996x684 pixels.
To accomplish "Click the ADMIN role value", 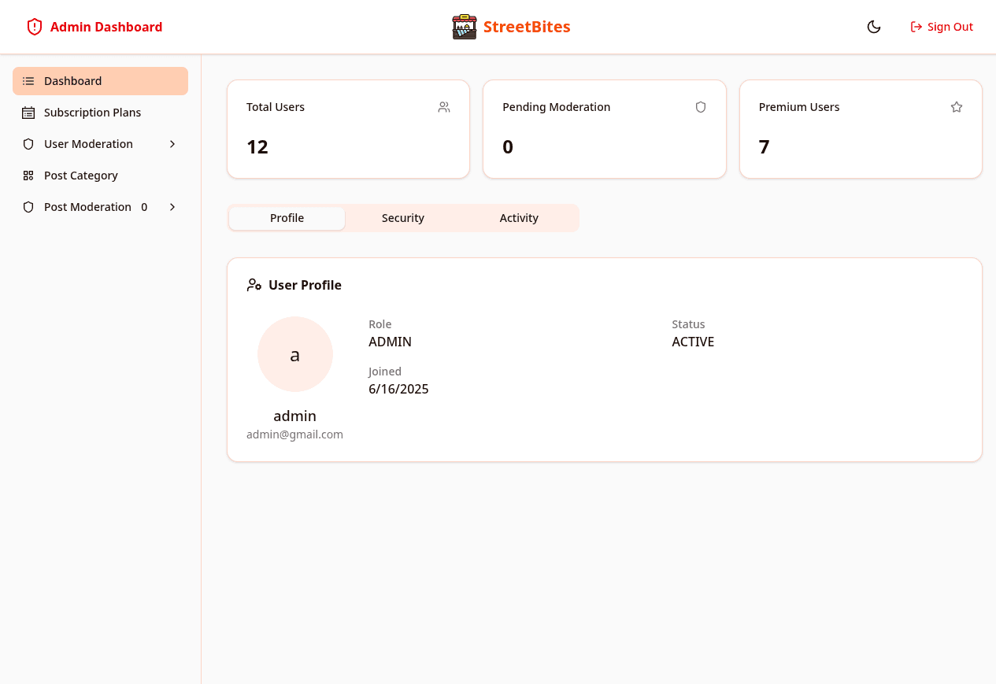I will tap(391, 342).
